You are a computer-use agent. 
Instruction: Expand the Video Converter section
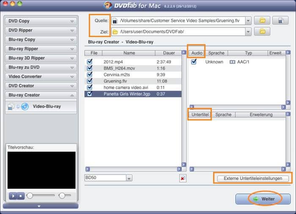tap(41, 76)
